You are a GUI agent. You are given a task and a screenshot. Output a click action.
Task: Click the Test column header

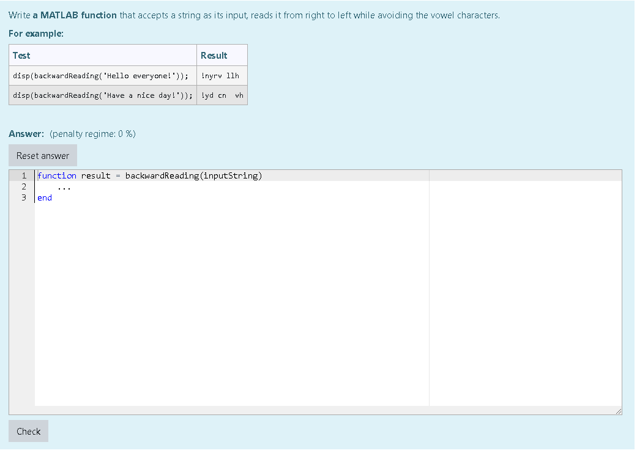pos(21,55)
